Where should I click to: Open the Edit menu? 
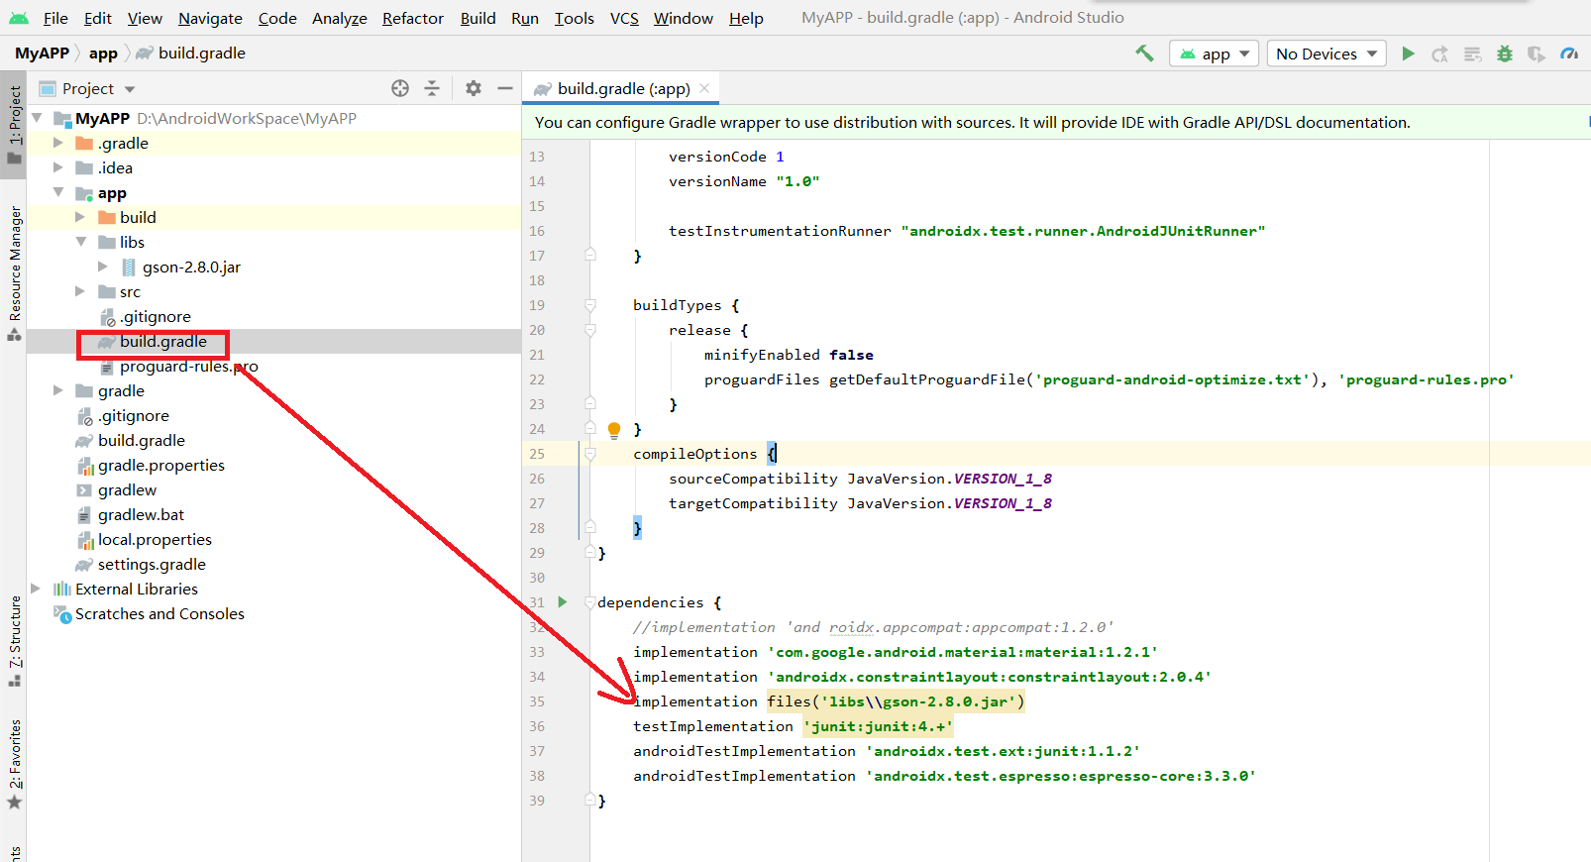click(98, 18)
